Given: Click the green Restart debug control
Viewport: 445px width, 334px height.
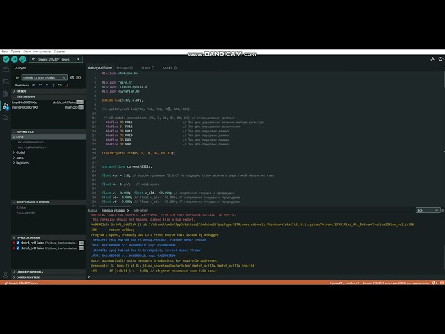Looking at the screenshot, I should [60, 85].
